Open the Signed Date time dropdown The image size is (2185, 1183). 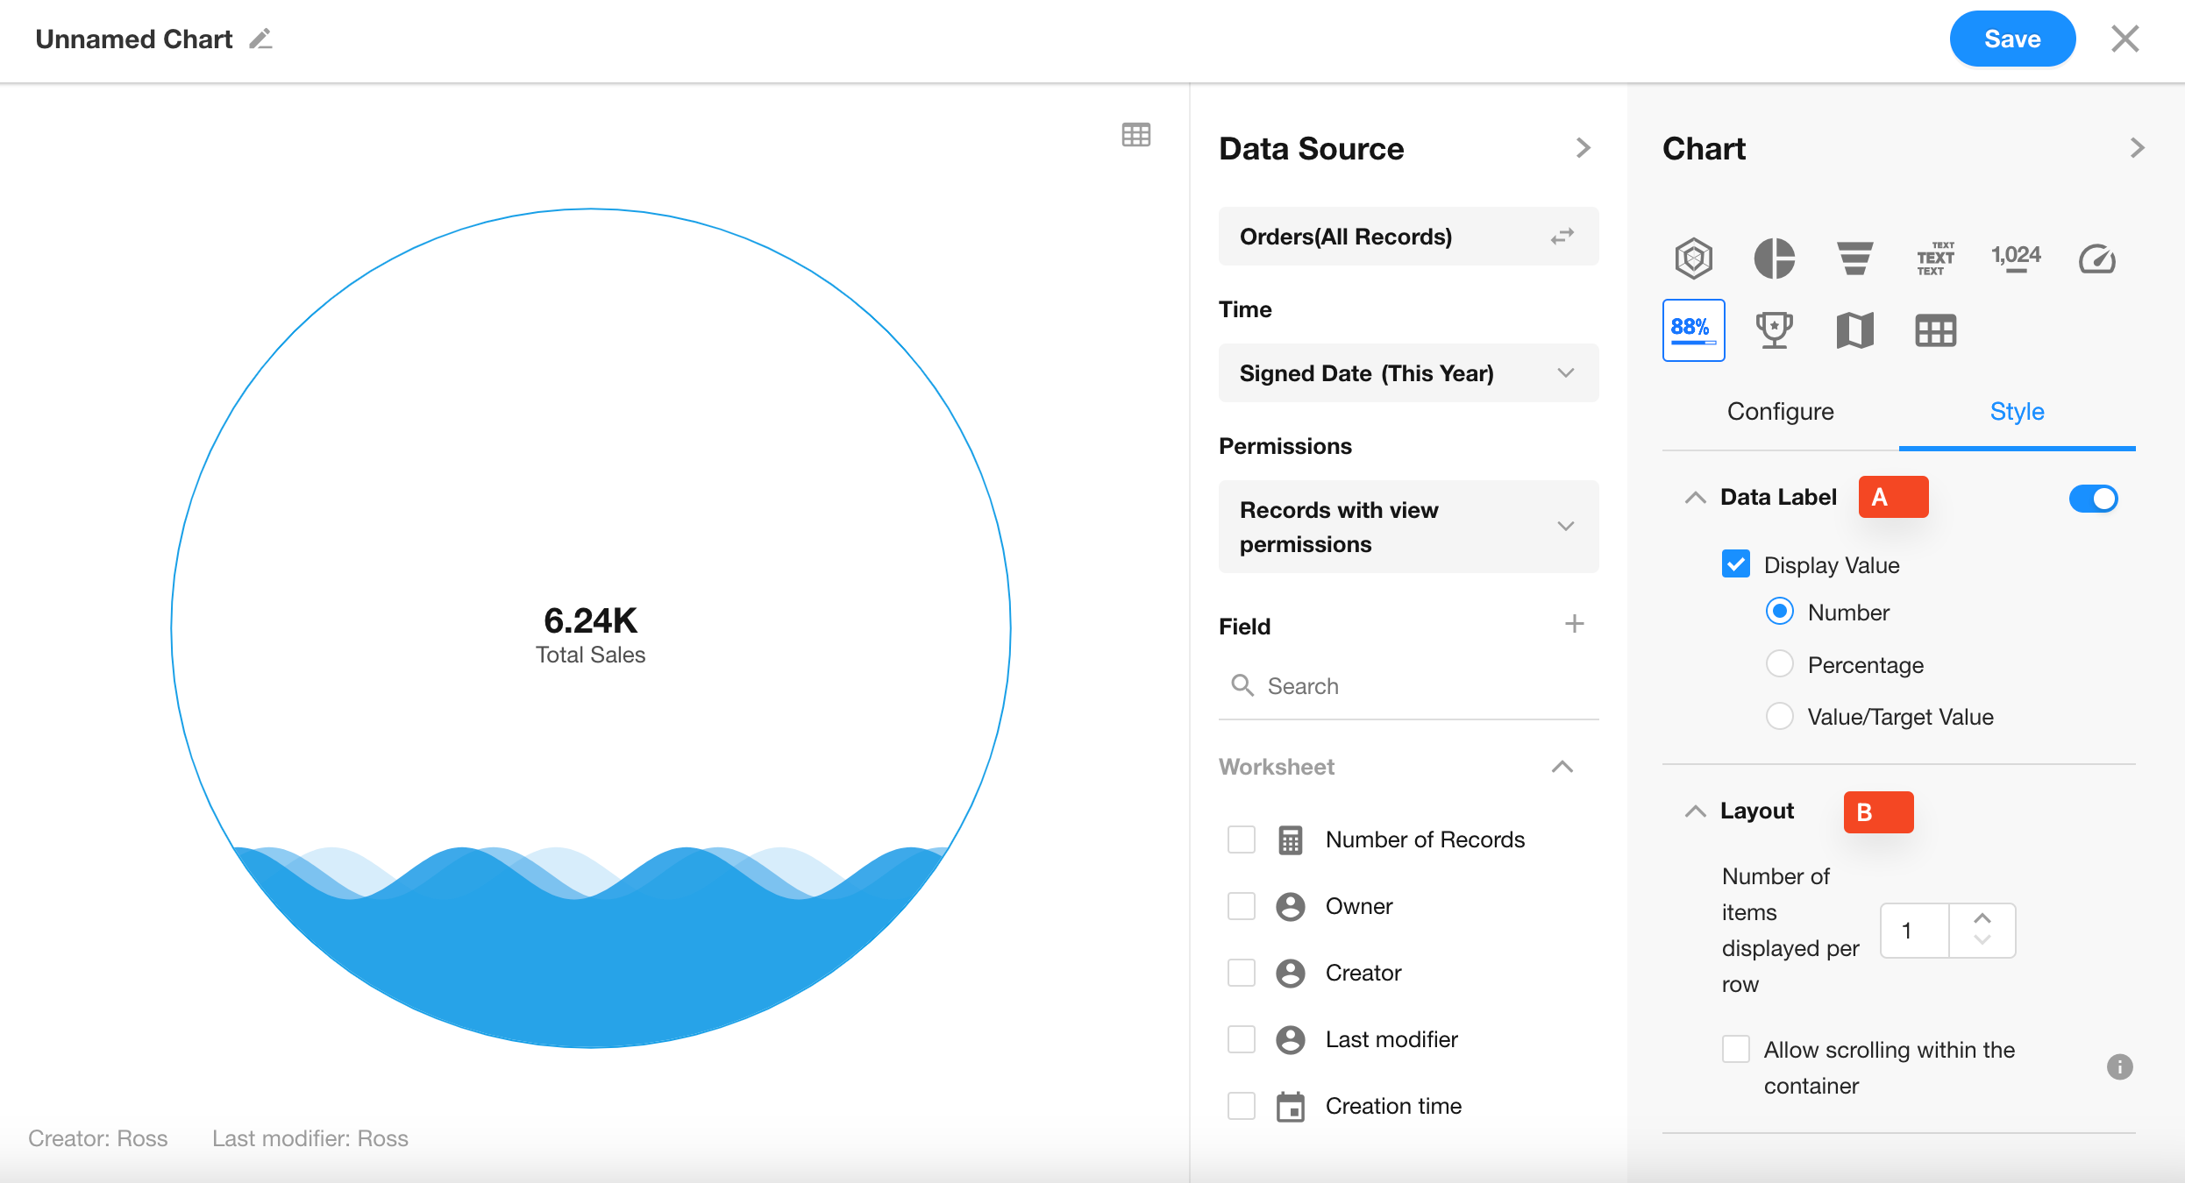1407,373
